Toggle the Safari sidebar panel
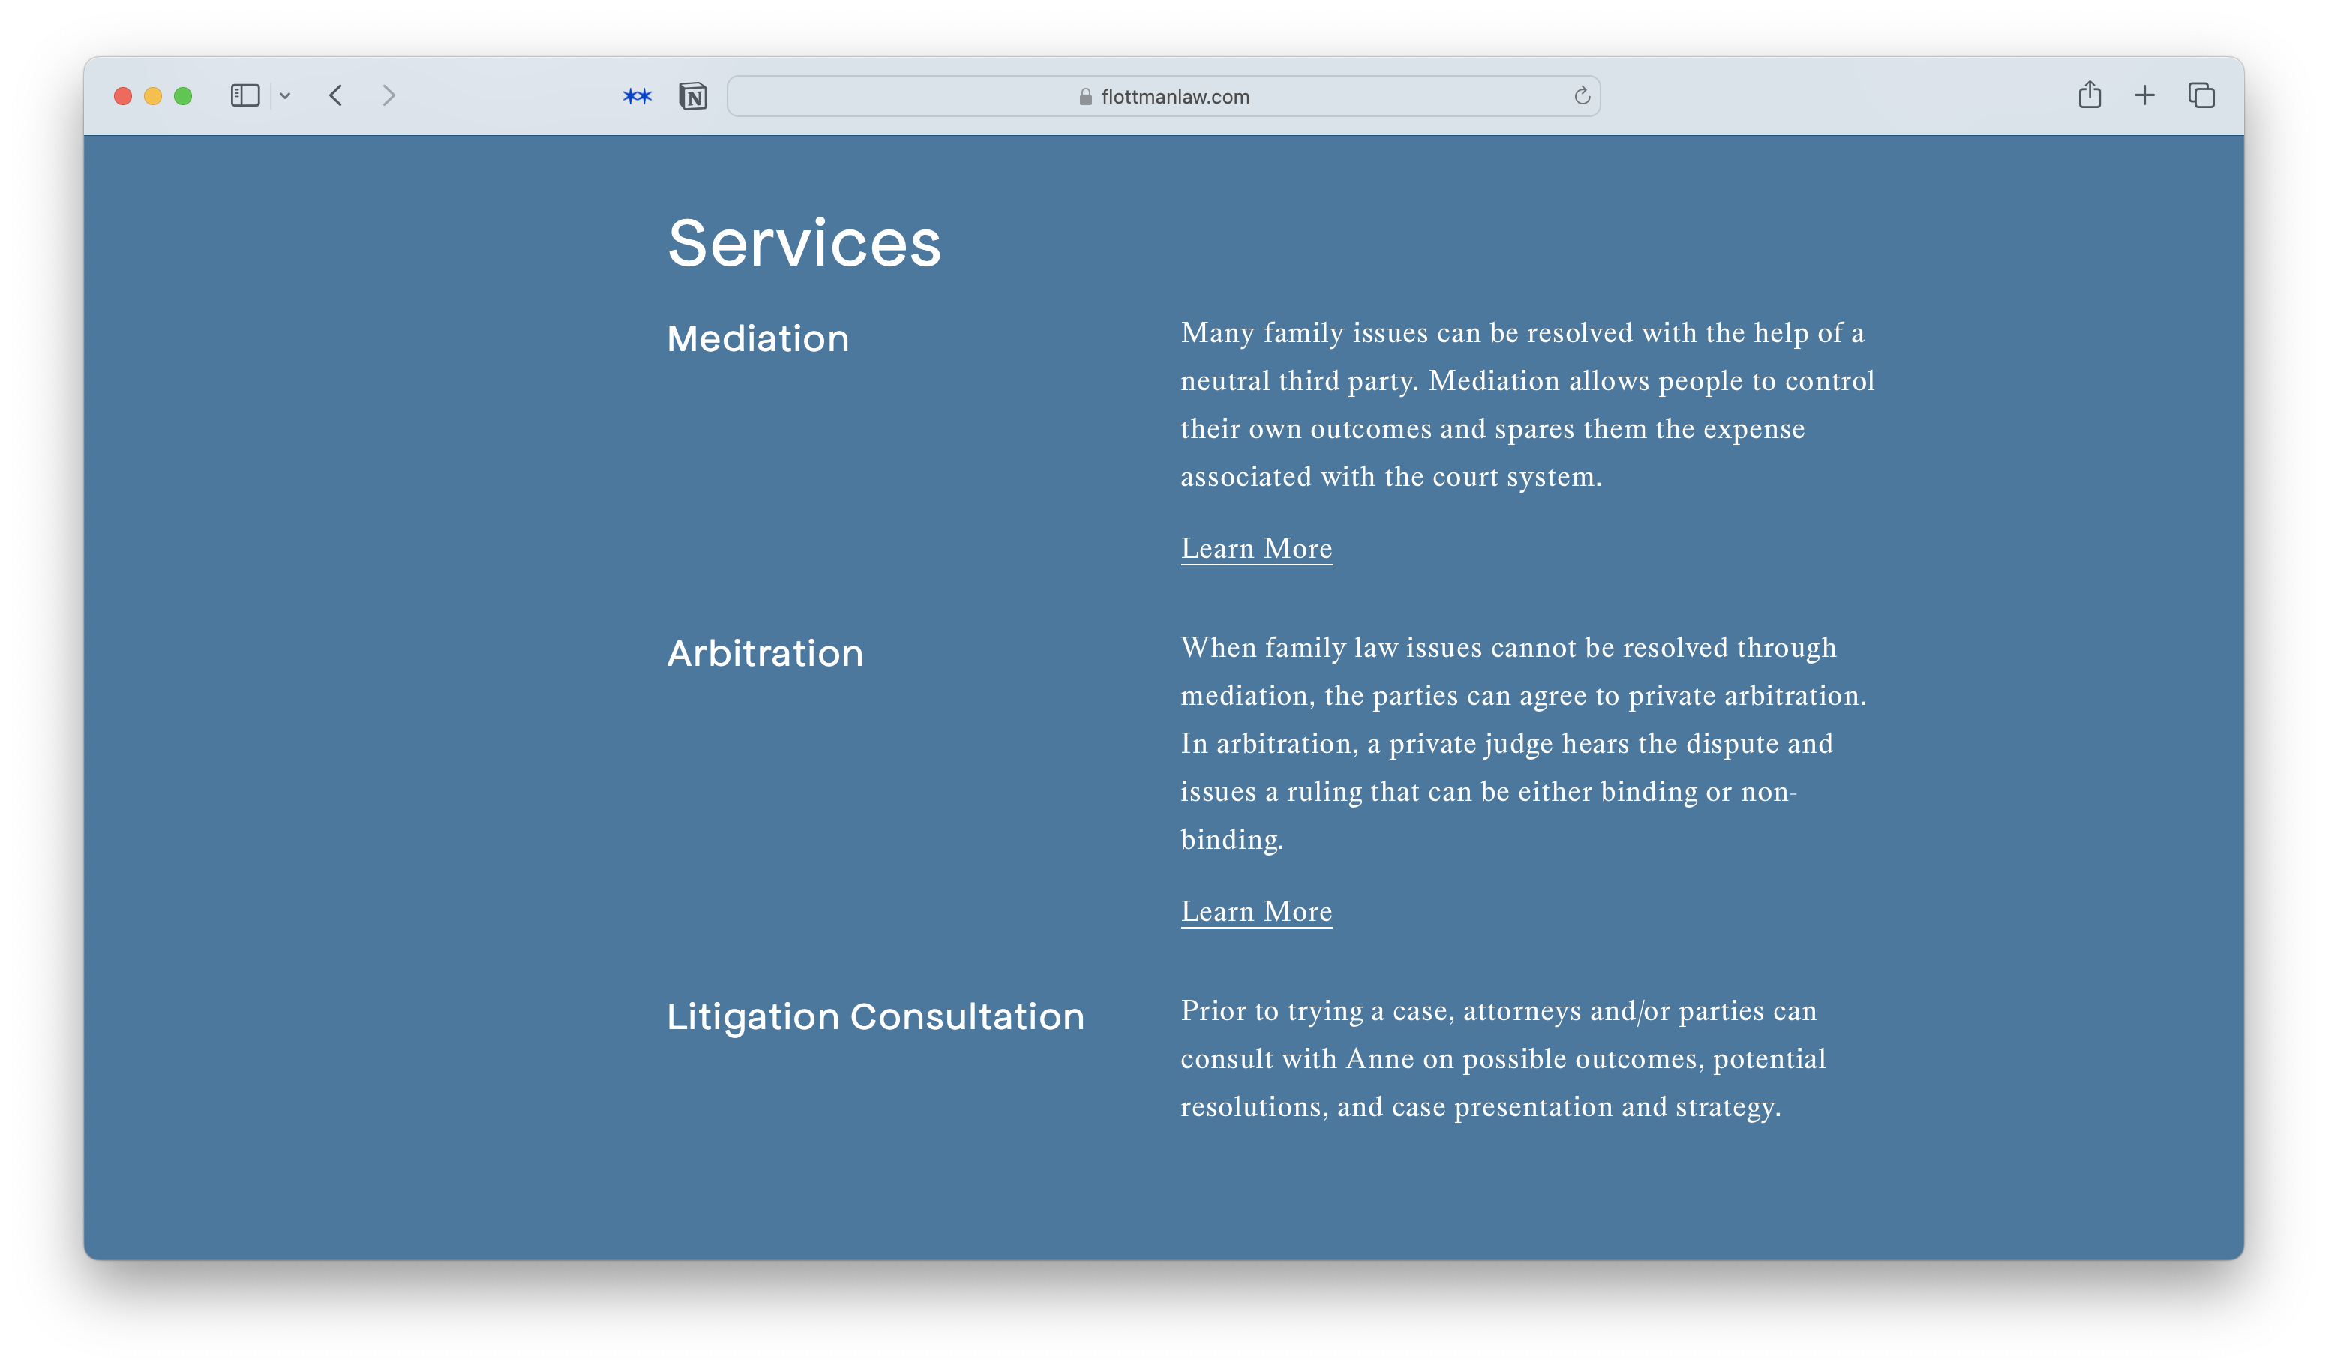The height and width of the screenshot is (1371, 2328). coord(244,96)
